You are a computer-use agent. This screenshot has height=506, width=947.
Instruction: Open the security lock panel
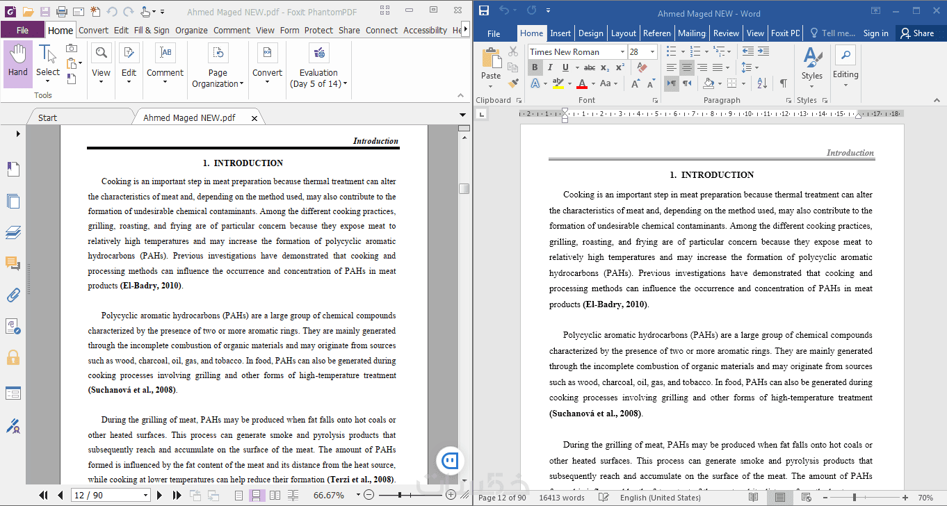pos(13,357)
